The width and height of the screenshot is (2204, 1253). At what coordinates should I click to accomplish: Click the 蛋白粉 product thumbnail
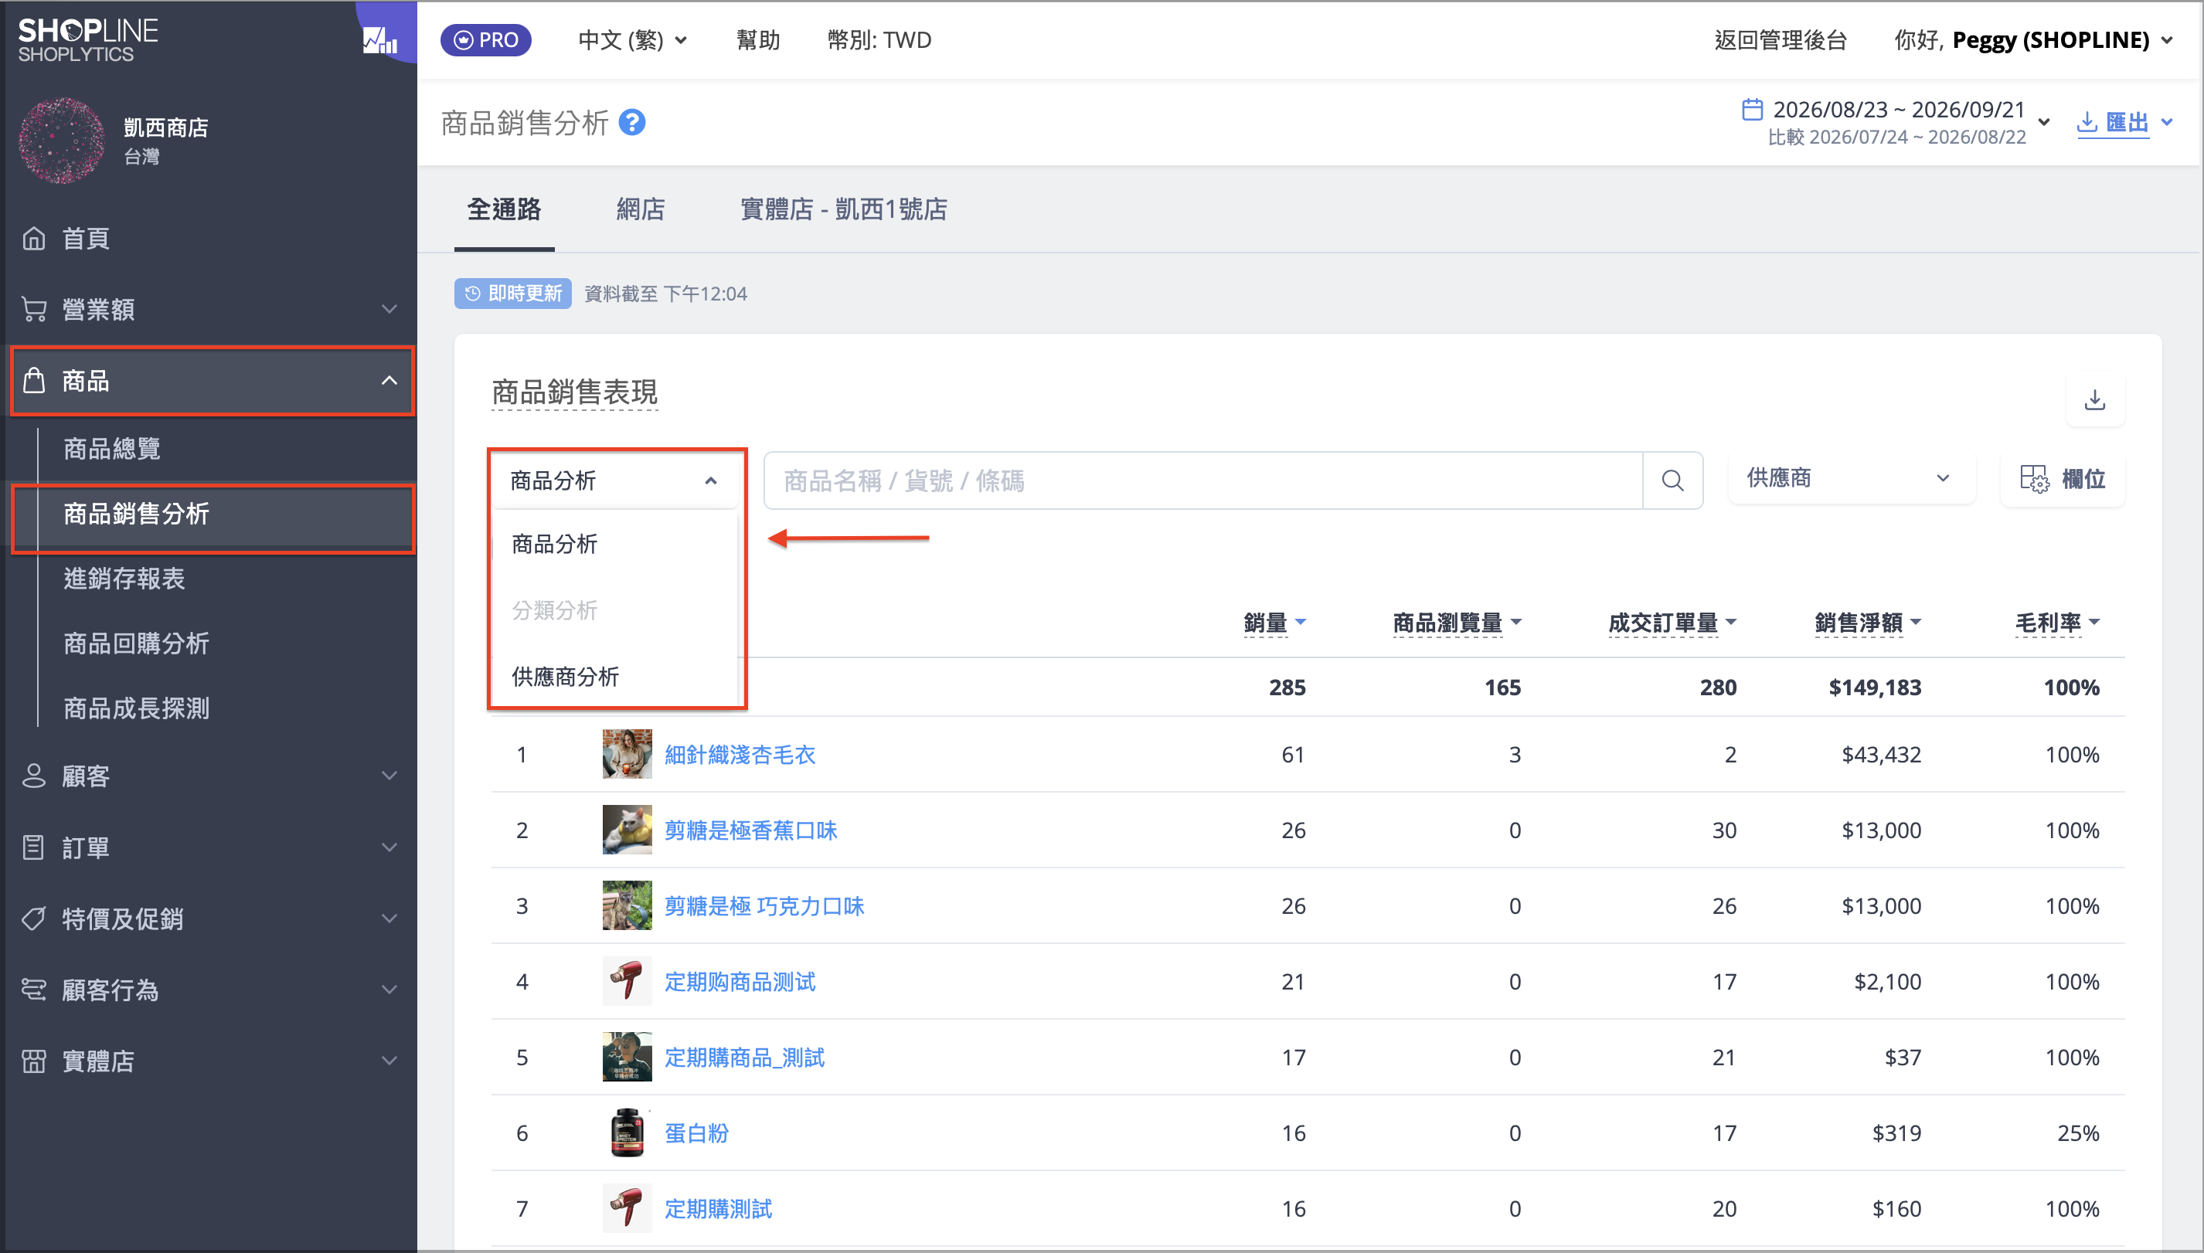pyautogui.click(x=627, y=1132)
